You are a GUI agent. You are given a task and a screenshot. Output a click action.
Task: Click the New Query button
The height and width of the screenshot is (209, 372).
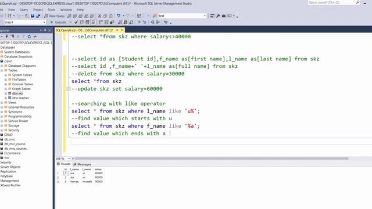click(x=55, y=16)
